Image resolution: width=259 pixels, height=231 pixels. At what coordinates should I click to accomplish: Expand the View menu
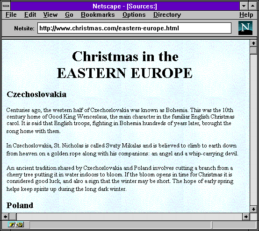[x=50, y=15]
